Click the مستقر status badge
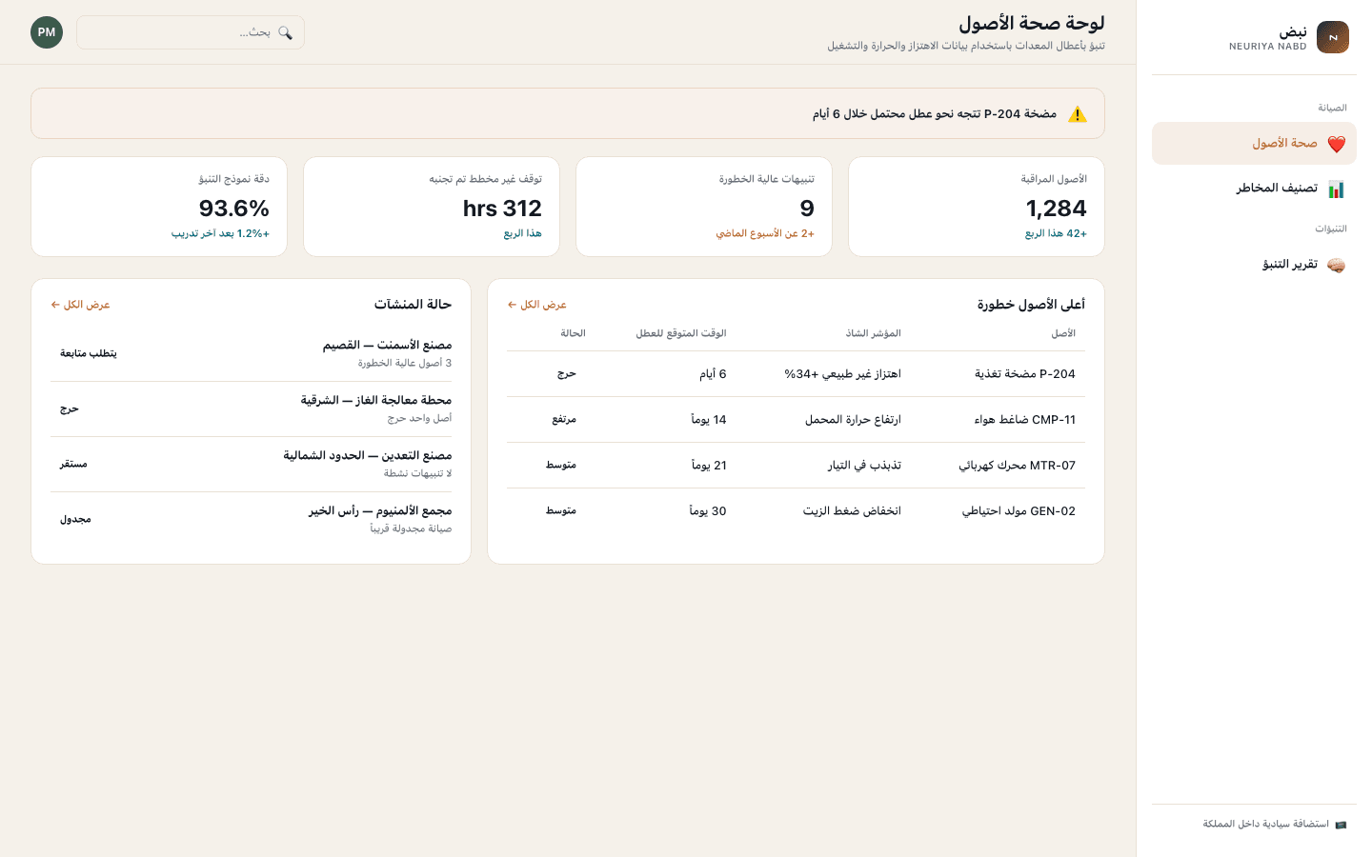This screenshot has width=1372, height=857. [x=73, y=464]
